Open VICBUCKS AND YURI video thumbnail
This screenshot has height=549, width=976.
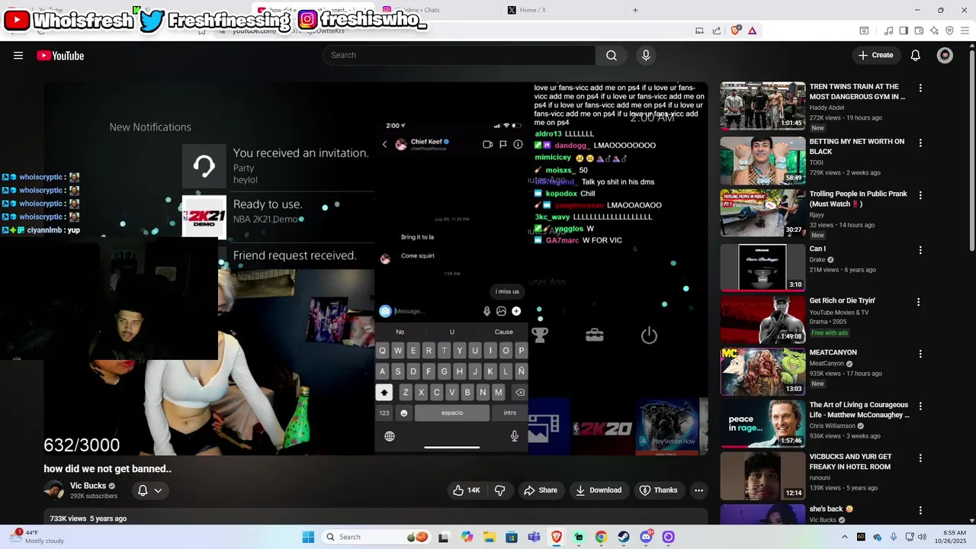pyautogui.click(x=762, y=476)
